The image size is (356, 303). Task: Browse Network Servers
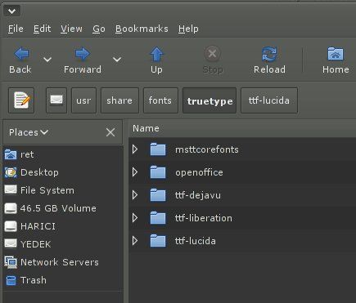52,262
